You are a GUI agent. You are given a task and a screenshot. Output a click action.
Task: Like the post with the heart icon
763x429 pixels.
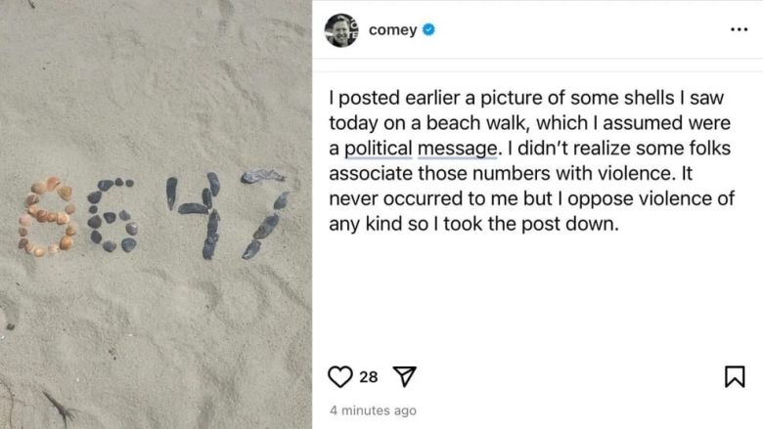click(x=339, y=377)
